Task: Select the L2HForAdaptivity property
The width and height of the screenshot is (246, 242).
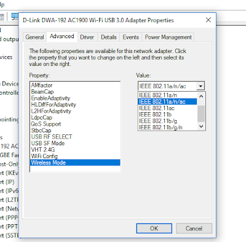Action: click(x=75, y=111)
